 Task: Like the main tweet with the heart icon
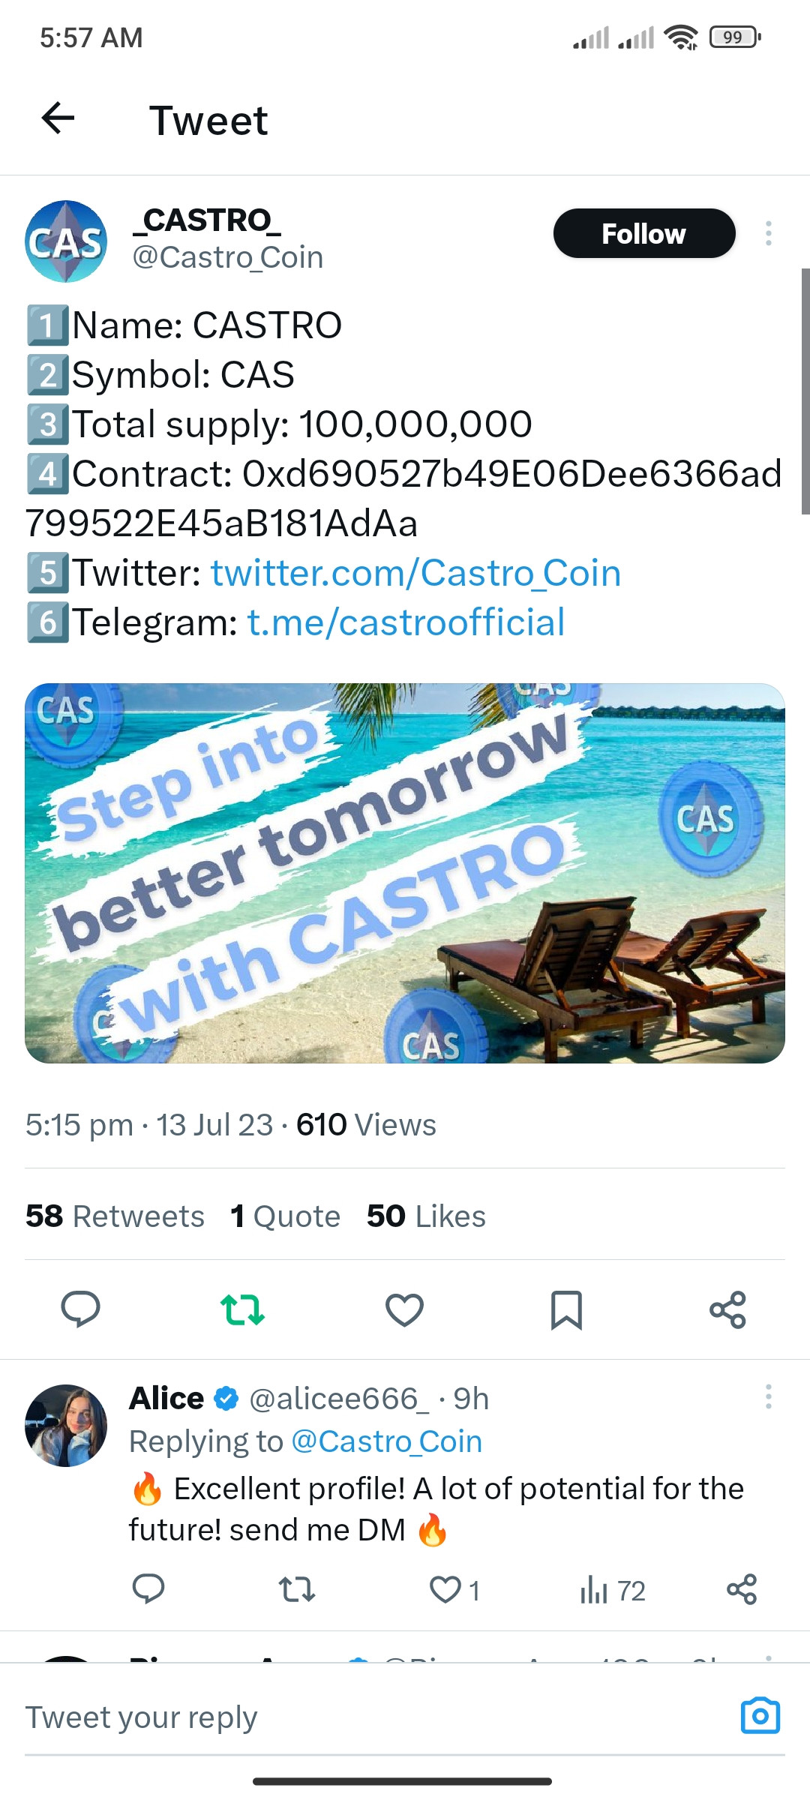pos(404,1309)
